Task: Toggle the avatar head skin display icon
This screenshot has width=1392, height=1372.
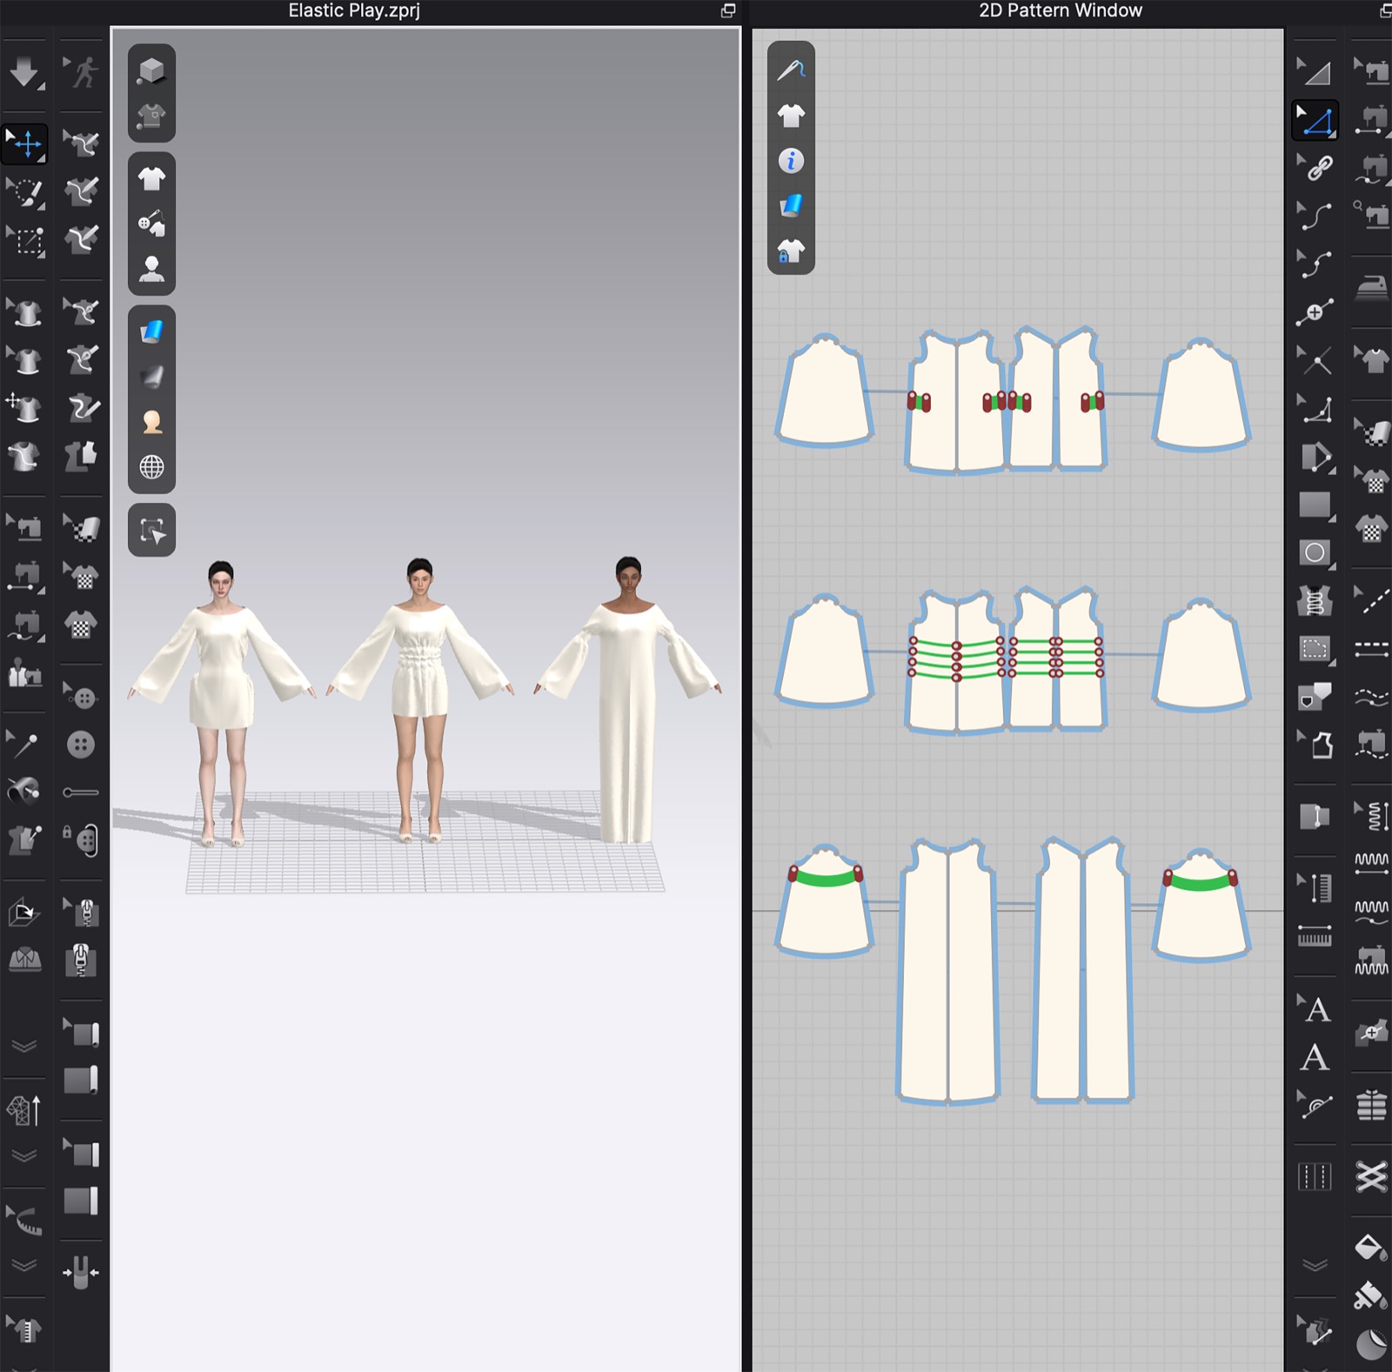Action: 151,422
